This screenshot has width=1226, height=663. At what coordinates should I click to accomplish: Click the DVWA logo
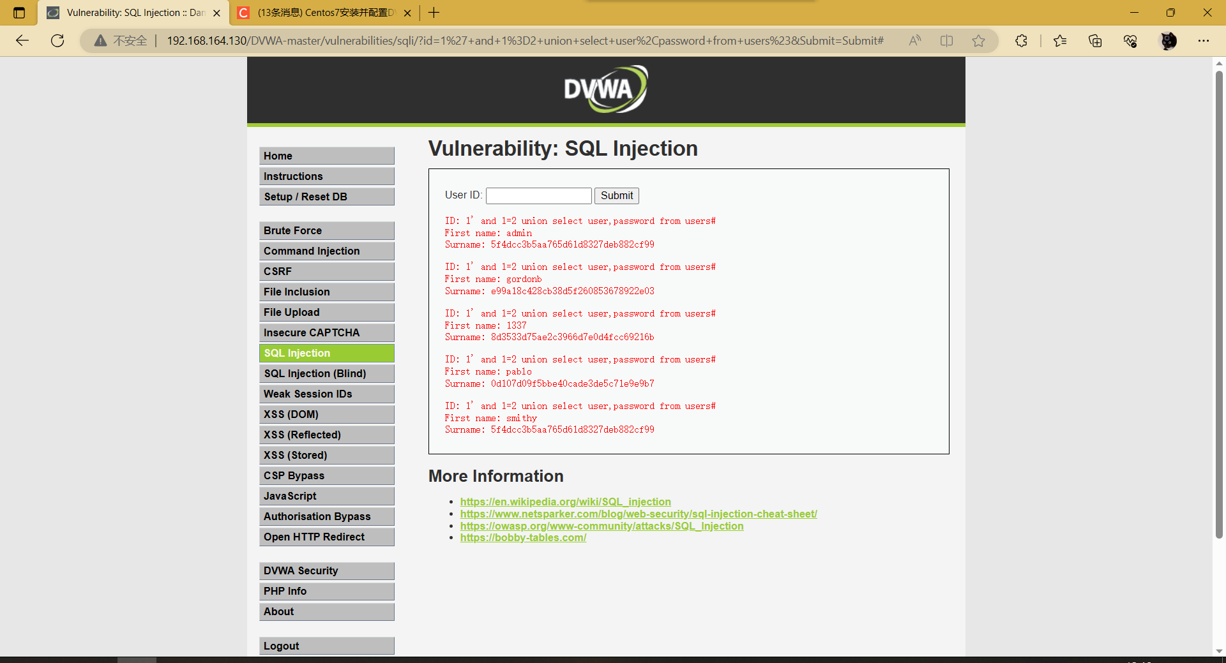tap(606, 89)
